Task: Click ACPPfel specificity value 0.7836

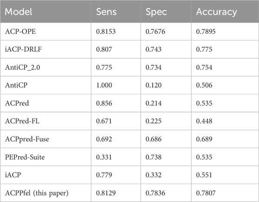Action: tap(155, 193)
